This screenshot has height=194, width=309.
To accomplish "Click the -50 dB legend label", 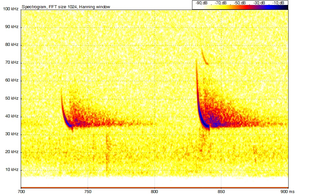I will pos(240,3).
